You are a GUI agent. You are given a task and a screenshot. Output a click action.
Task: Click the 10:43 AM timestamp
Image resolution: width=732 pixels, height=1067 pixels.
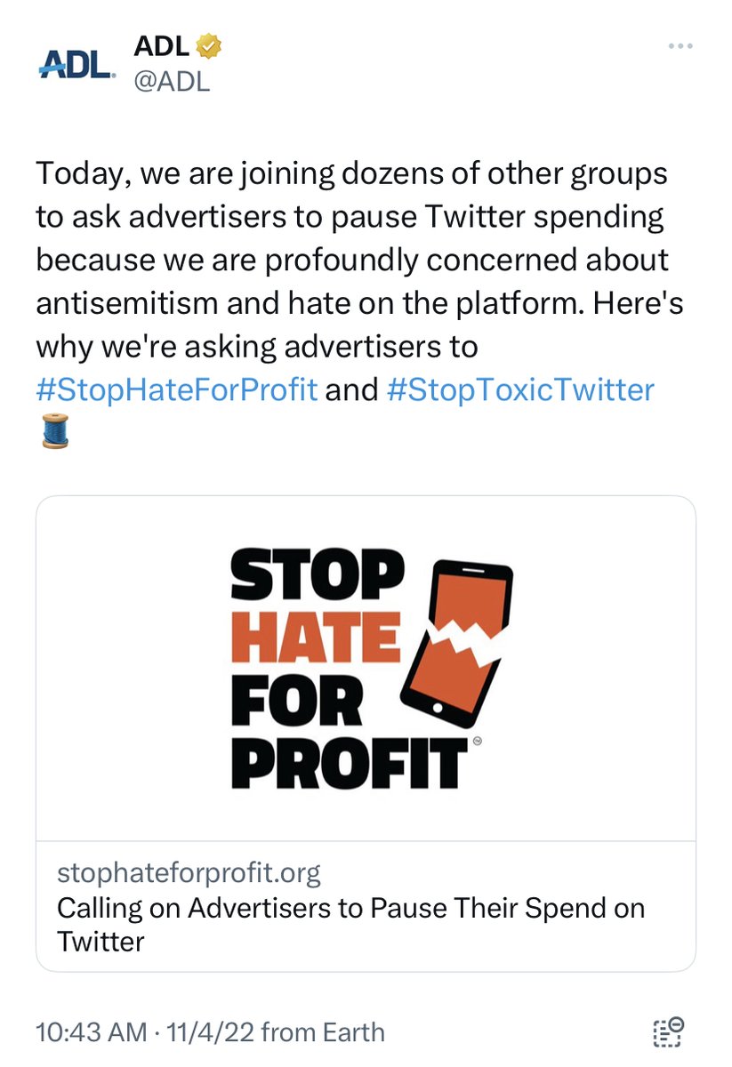91,1032
